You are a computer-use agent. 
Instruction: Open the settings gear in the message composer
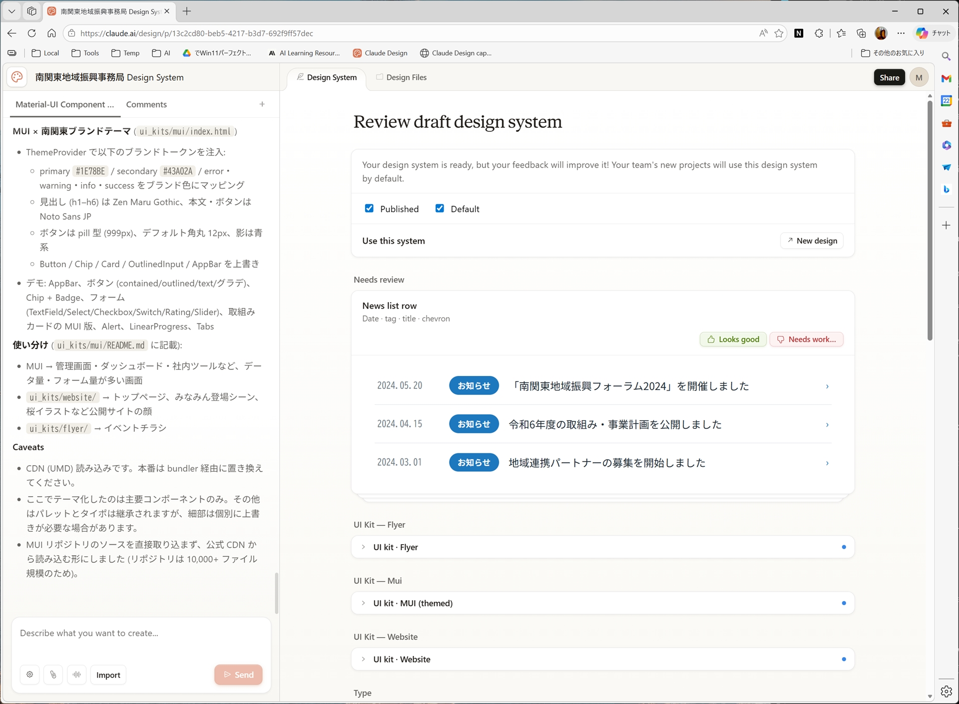tap(29, 675)
